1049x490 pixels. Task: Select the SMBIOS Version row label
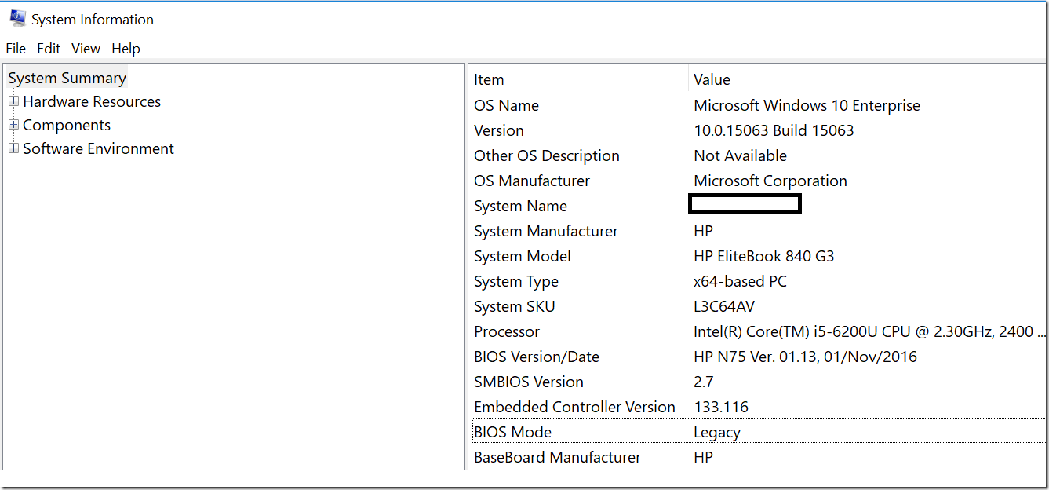click(x=529, y=382)
